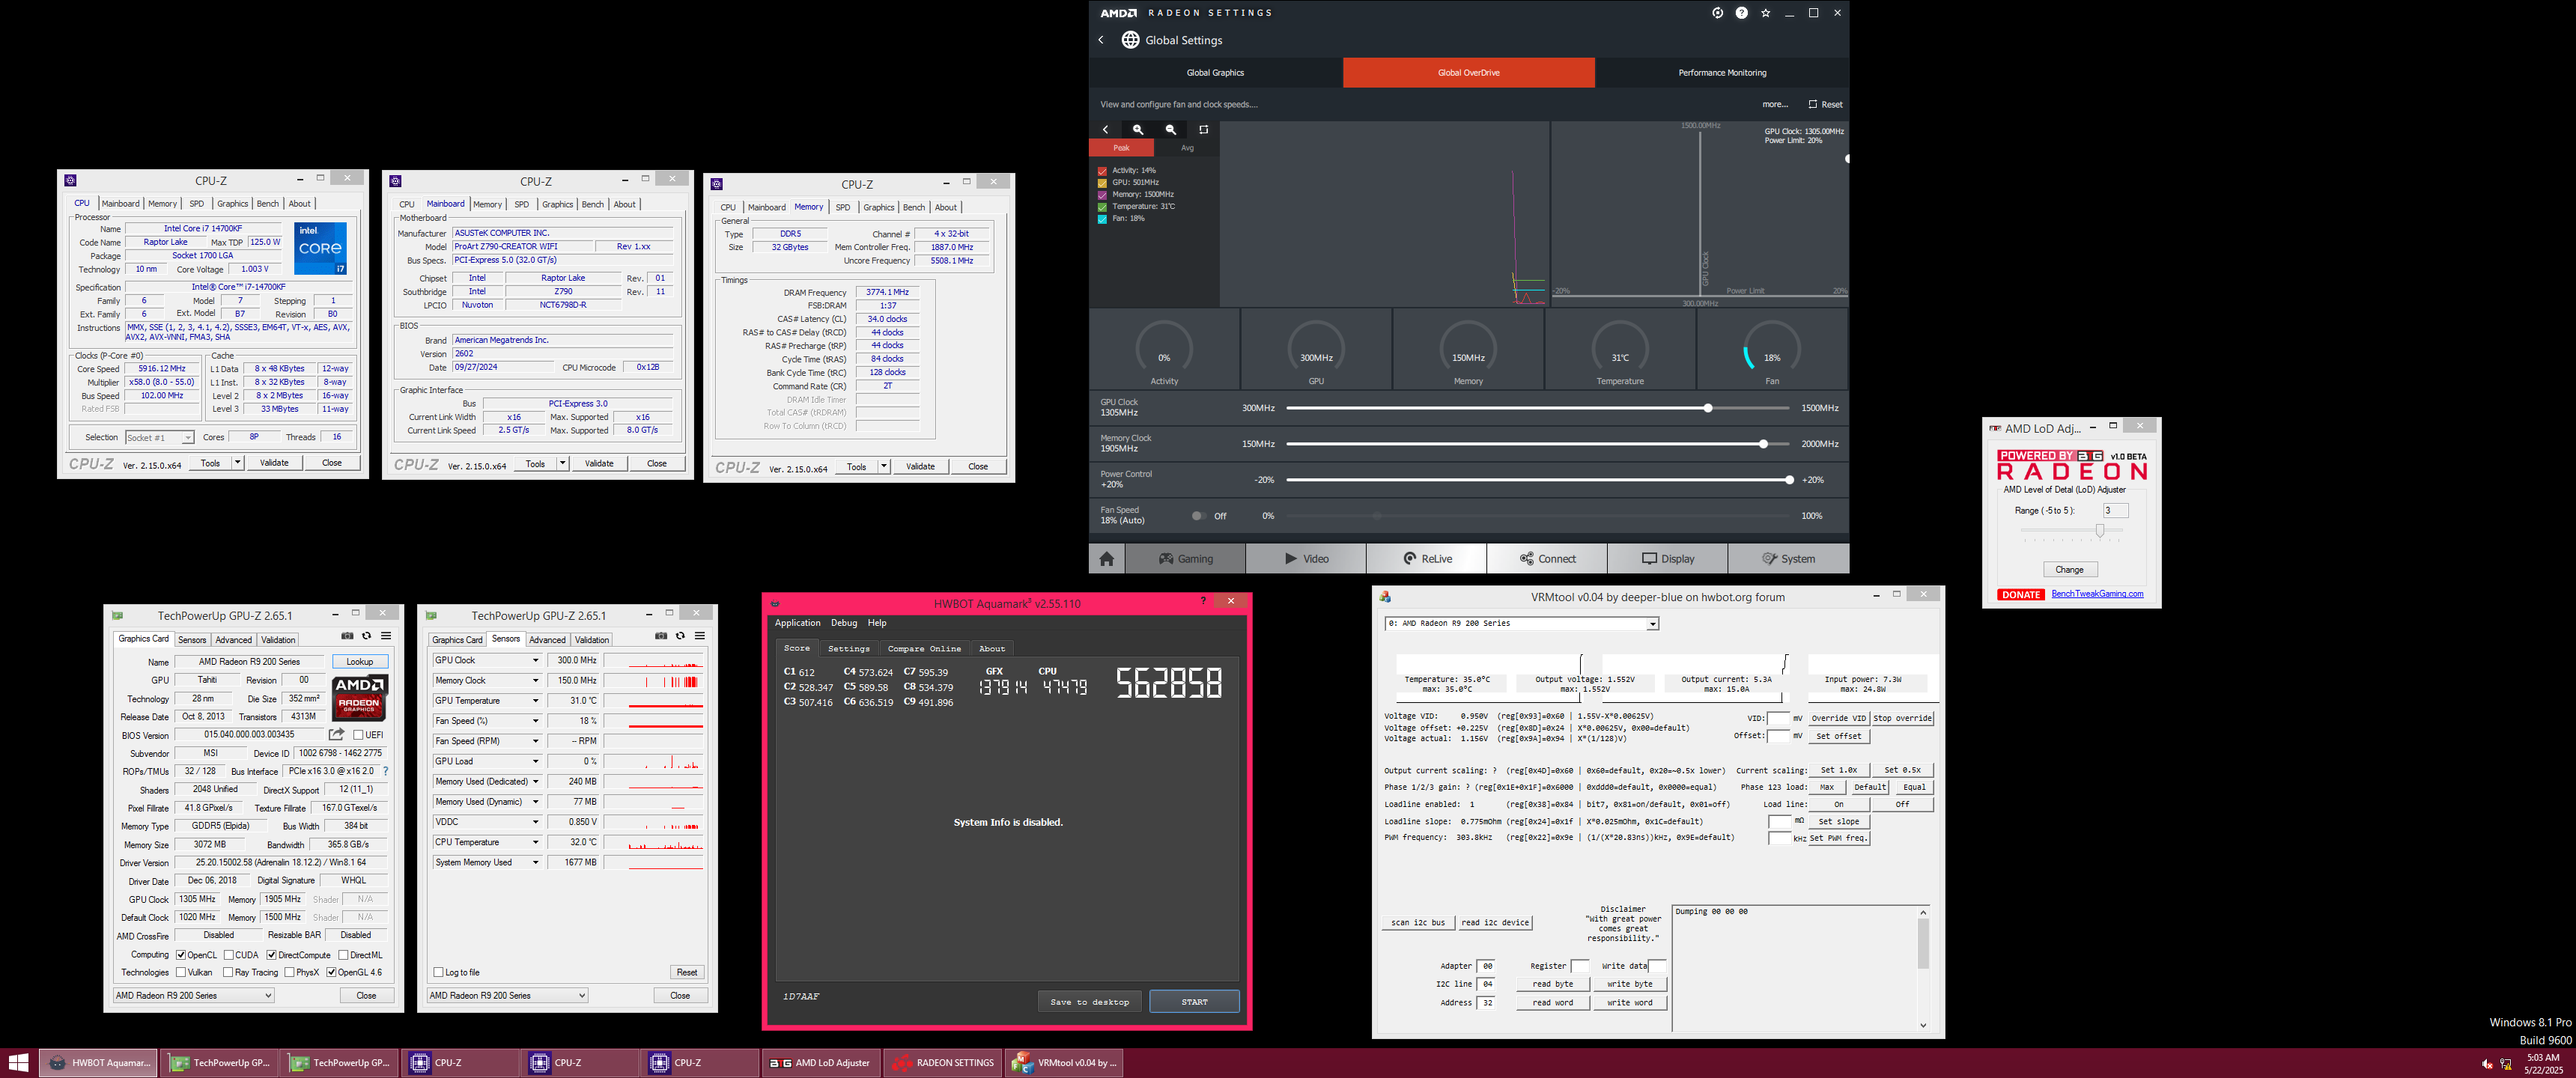Switch to Global Graphics tab
2576x1078 pixels.
point(1215,72)
